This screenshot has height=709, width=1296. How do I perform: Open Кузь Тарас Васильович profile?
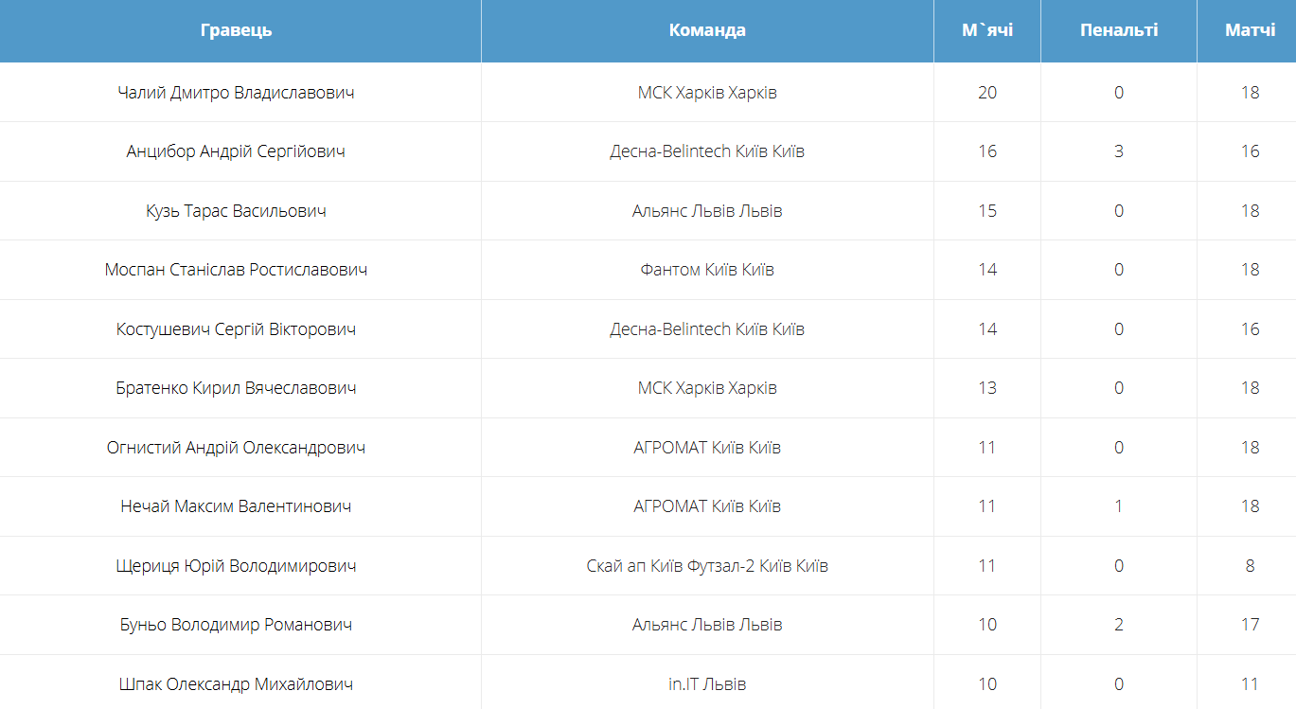coord(236,211)
